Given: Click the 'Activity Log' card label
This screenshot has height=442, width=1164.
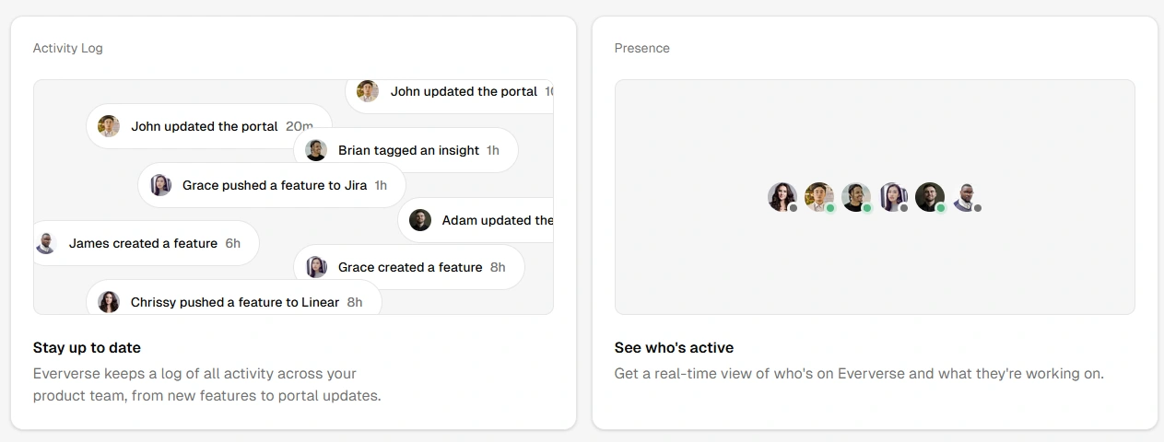Looking at the screenshot, I should 68,48.
